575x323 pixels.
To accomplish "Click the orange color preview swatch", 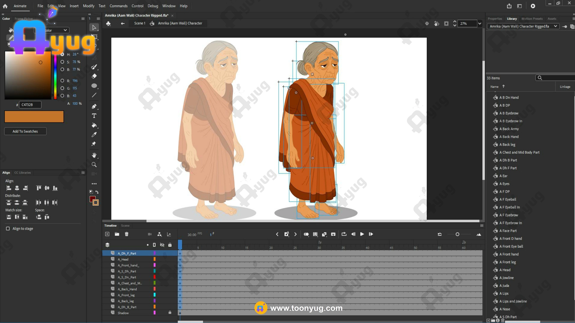I will (34, 117).
